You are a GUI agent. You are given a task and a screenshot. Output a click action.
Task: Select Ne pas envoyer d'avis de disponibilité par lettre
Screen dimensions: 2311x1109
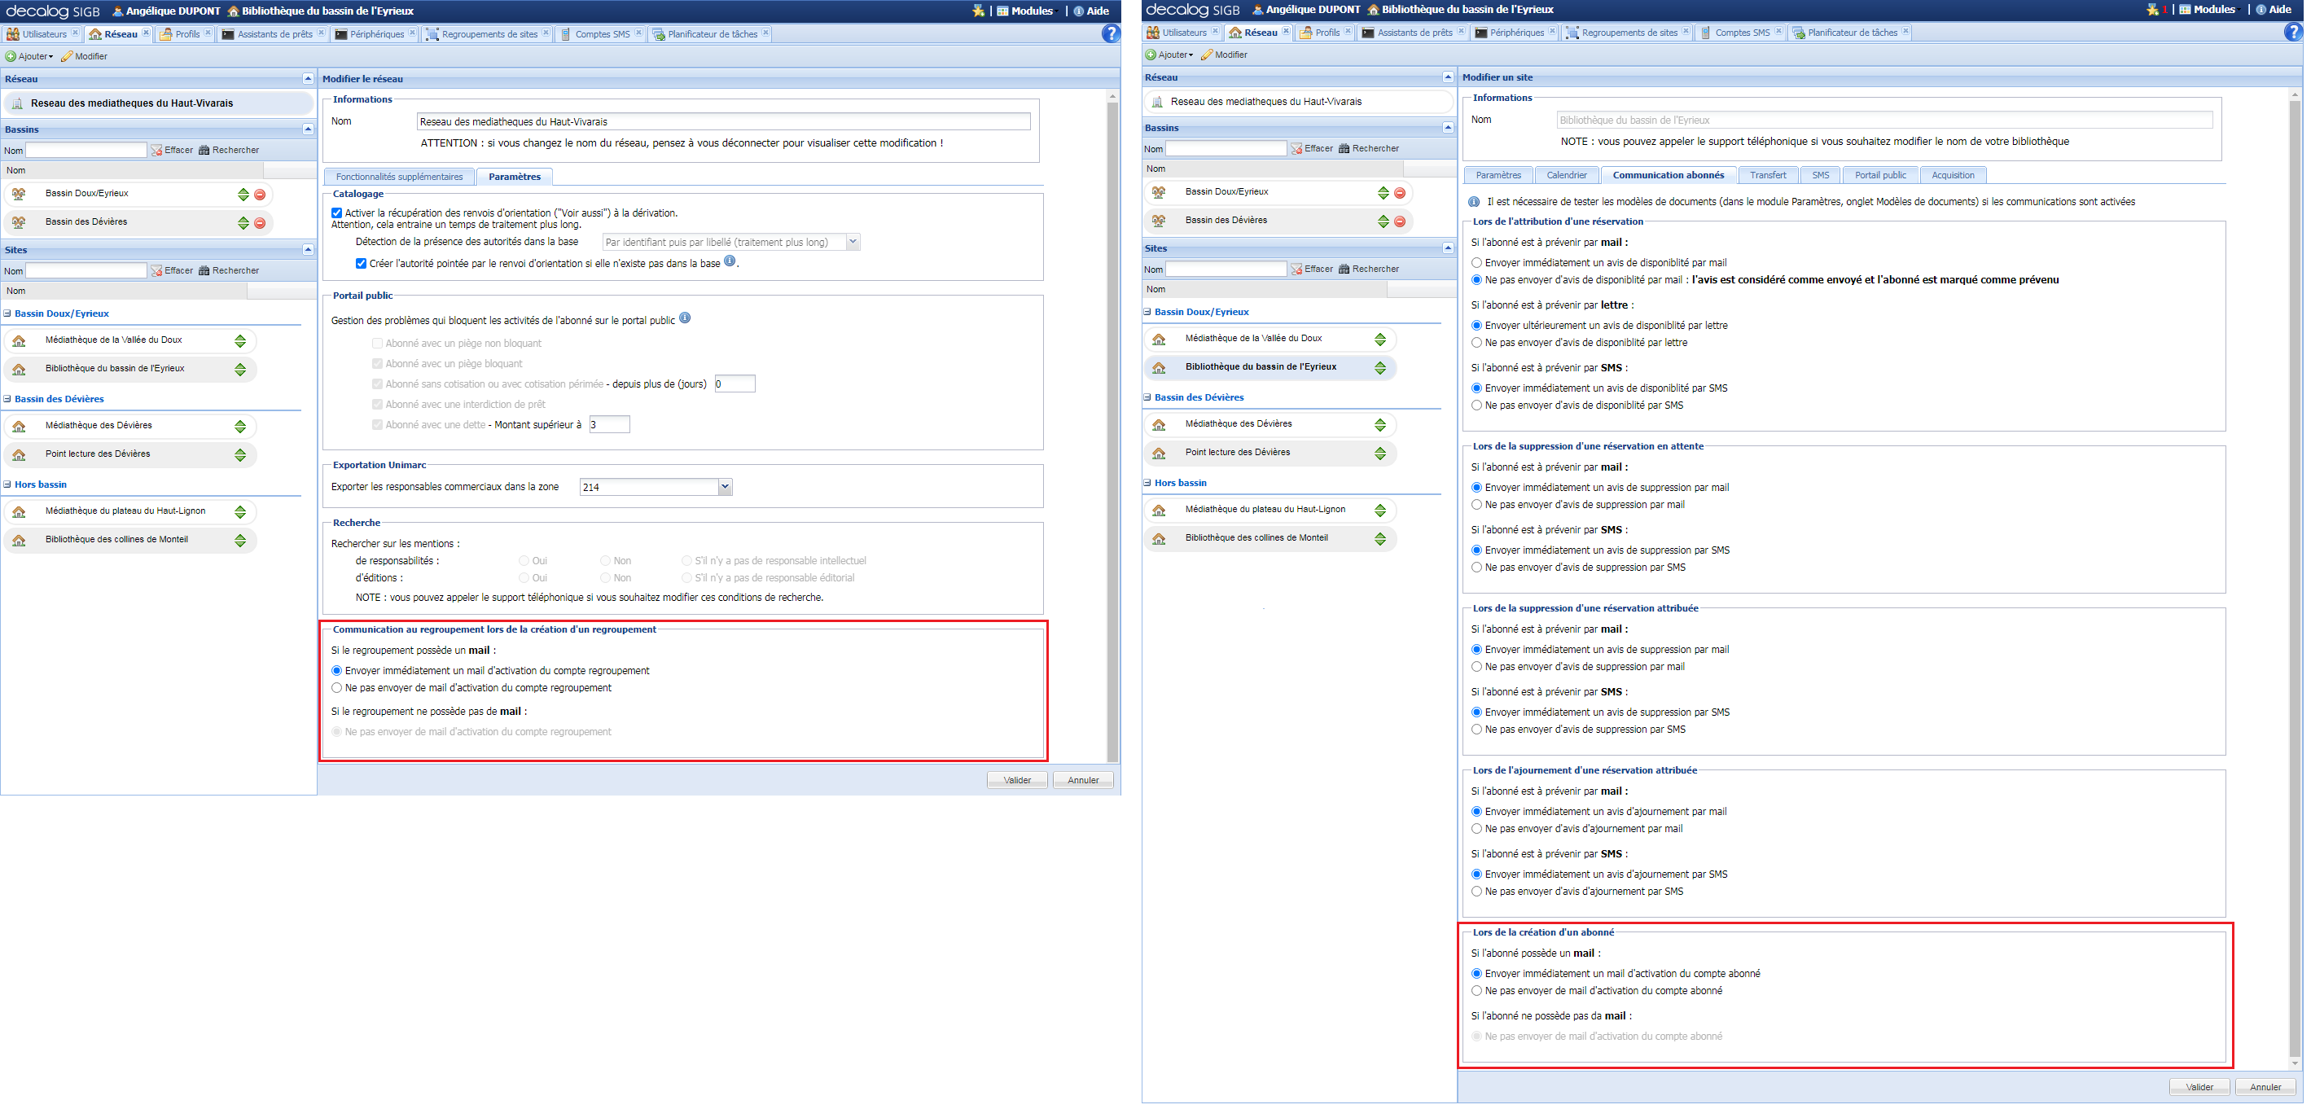click(1476, 343)
